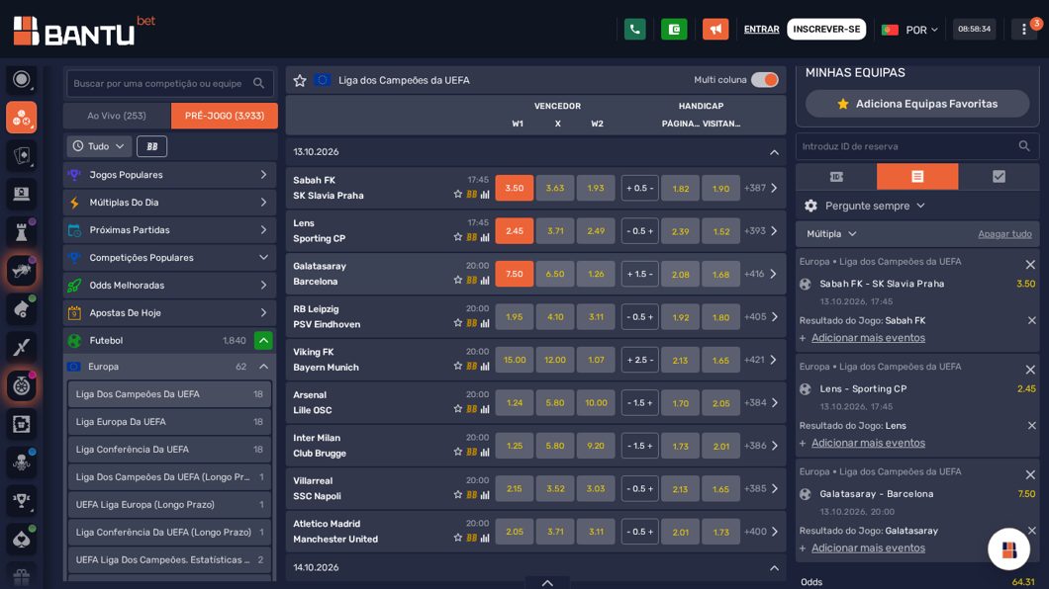Open the green wallet icon in header

point(674,30)
